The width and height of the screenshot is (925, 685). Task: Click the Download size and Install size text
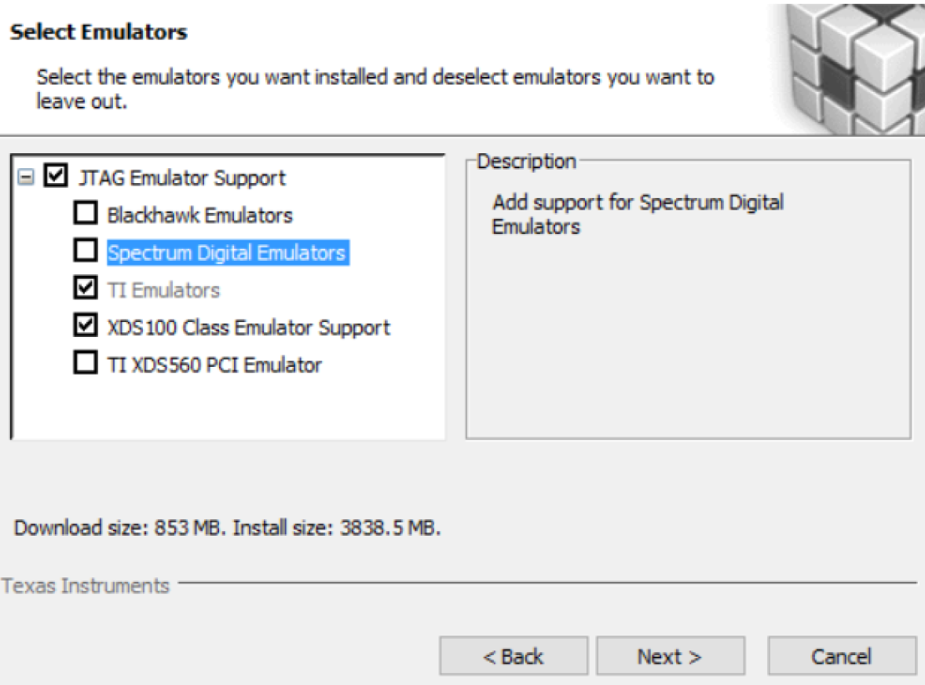[x=227, y=527]
